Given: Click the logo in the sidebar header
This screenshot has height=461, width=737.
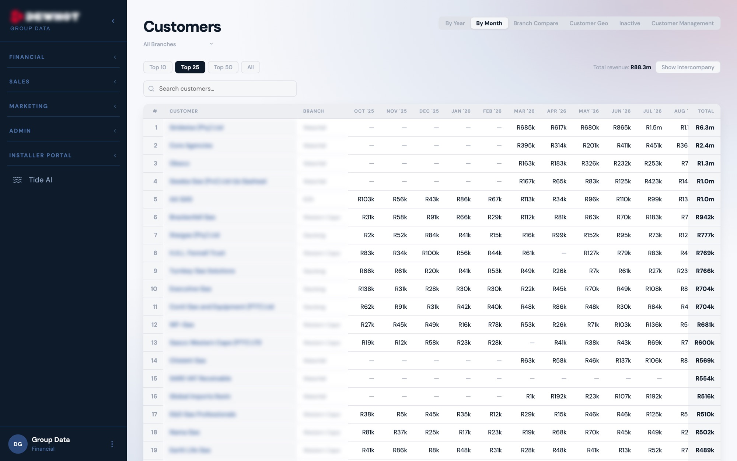Looking at the screenshot, I should pos(45,17).
